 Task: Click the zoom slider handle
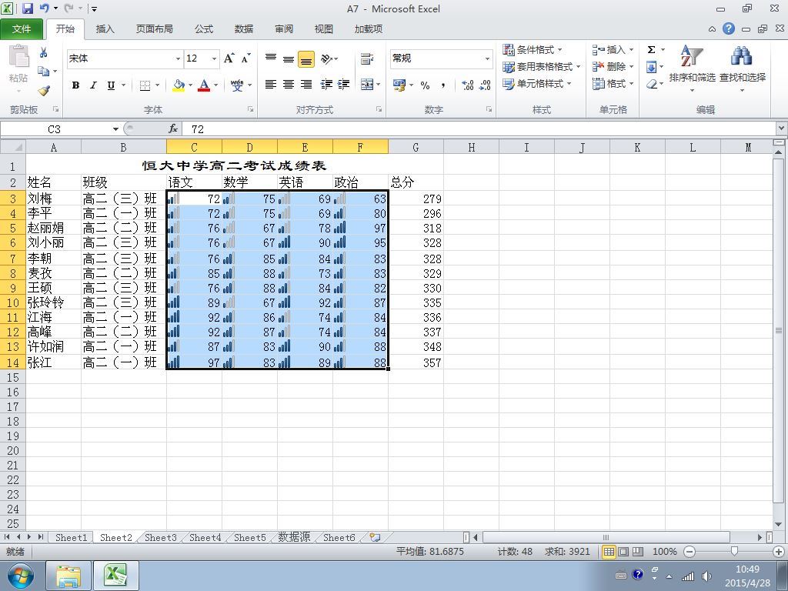click(734, 551)
